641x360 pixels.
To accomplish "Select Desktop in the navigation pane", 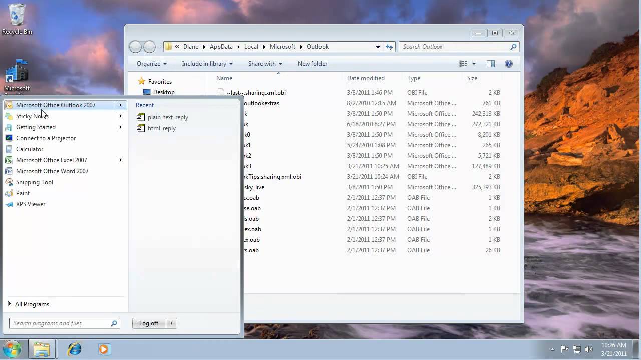I will tap(164, 92).
